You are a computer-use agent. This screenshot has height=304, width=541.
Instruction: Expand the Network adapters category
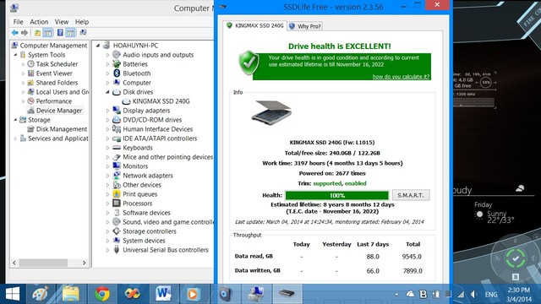107,176
